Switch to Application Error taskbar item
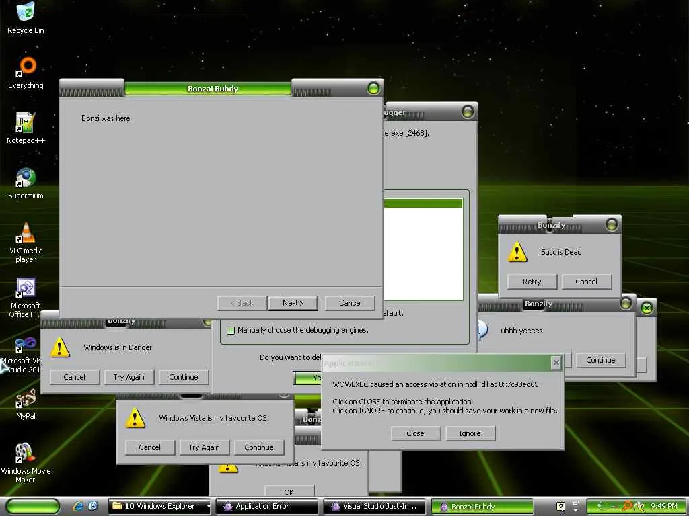The image size is (689, 516). [x=266, y=506]
